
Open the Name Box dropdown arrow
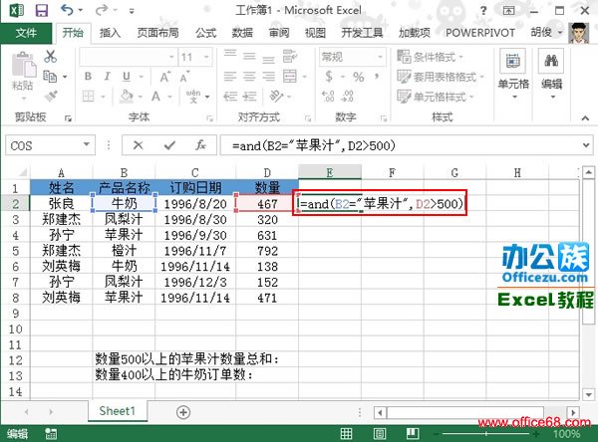tap(87, 144)
